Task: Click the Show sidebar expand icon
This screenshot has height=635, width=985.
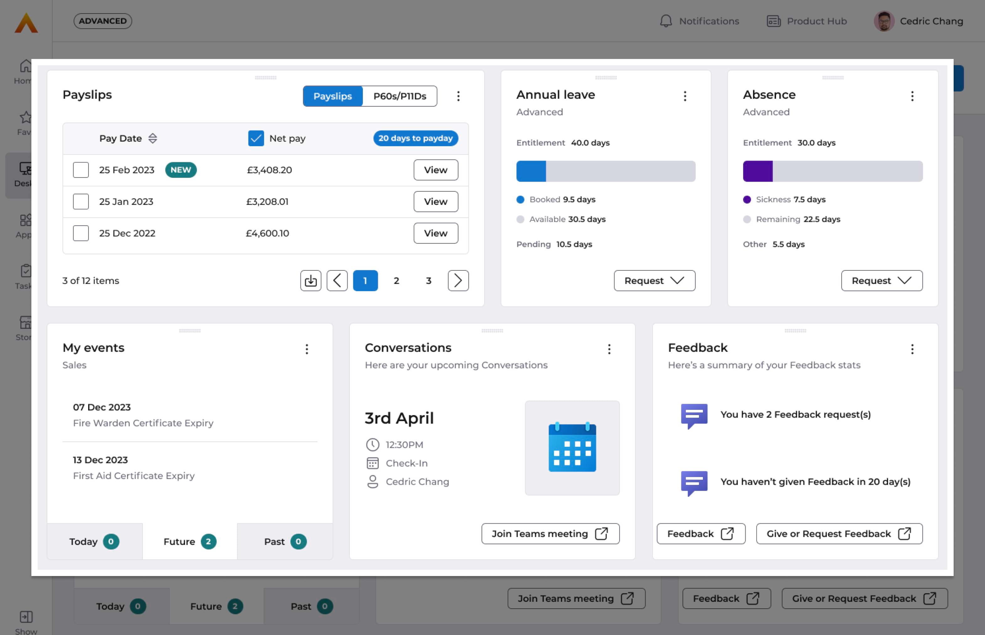Action: tap(26, 616)
